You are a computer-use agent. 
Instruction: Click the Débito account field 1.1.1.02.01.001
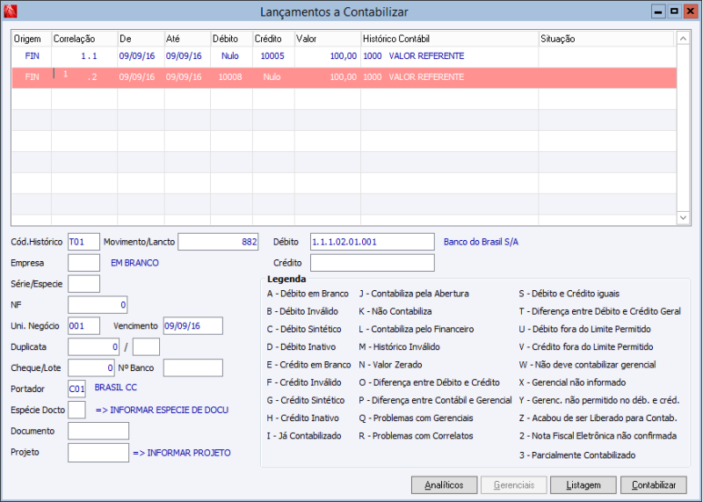click(x=372, y=242)
